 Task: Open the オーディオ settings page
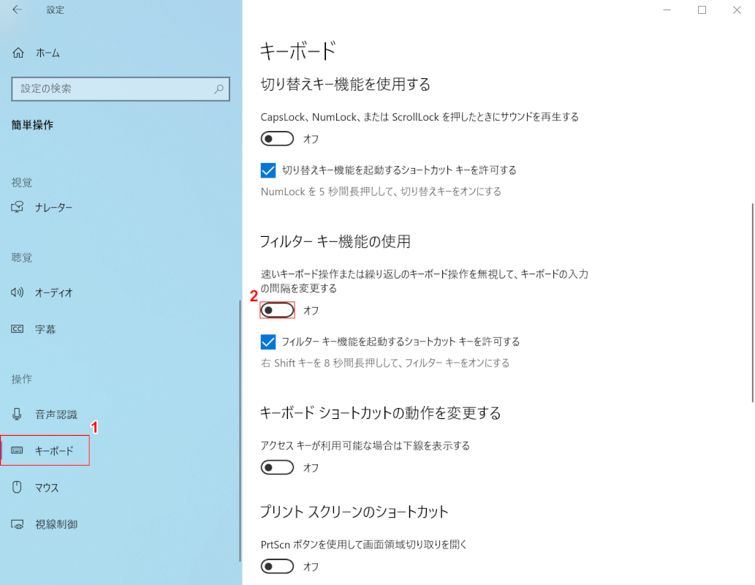(x=53, y=292)
